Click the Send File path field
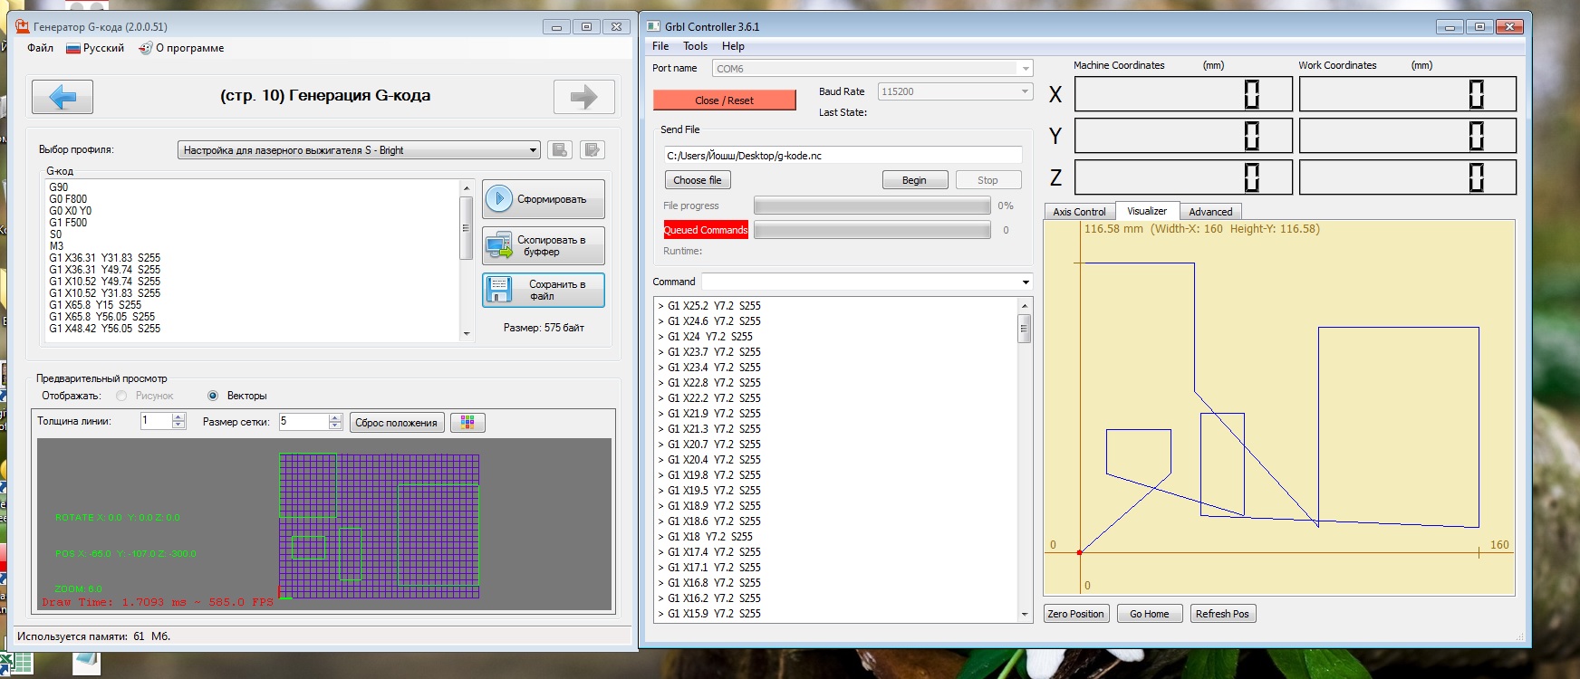Screen dimensions: 1580x679 [x=843, y=156]
